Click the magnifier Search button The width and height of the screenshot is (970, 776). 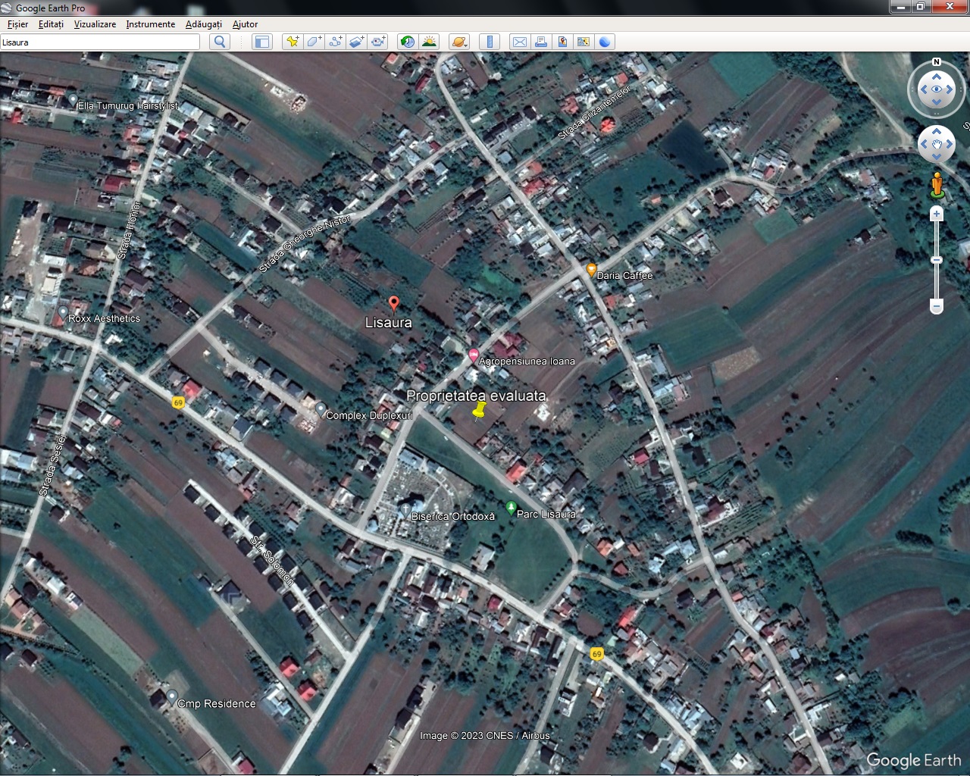click(x=220, y=42)
